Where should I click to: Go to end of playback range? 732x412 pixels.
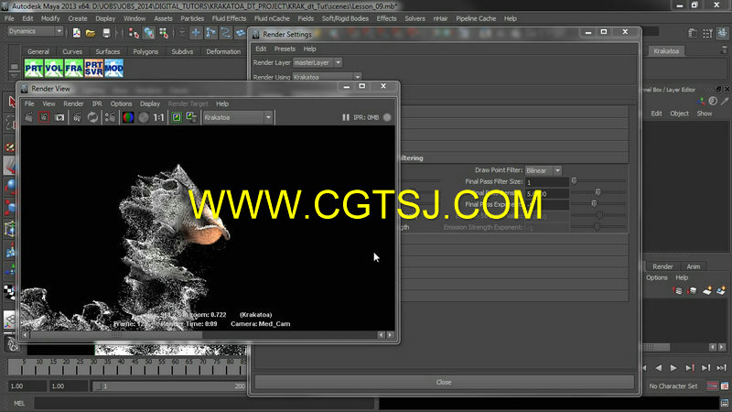click(721, 368)
